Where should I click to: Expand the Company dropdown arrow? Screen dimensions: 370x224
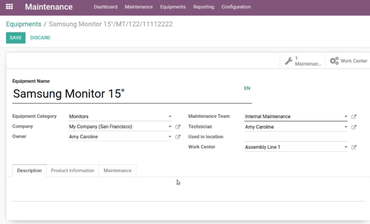point(170,127)
